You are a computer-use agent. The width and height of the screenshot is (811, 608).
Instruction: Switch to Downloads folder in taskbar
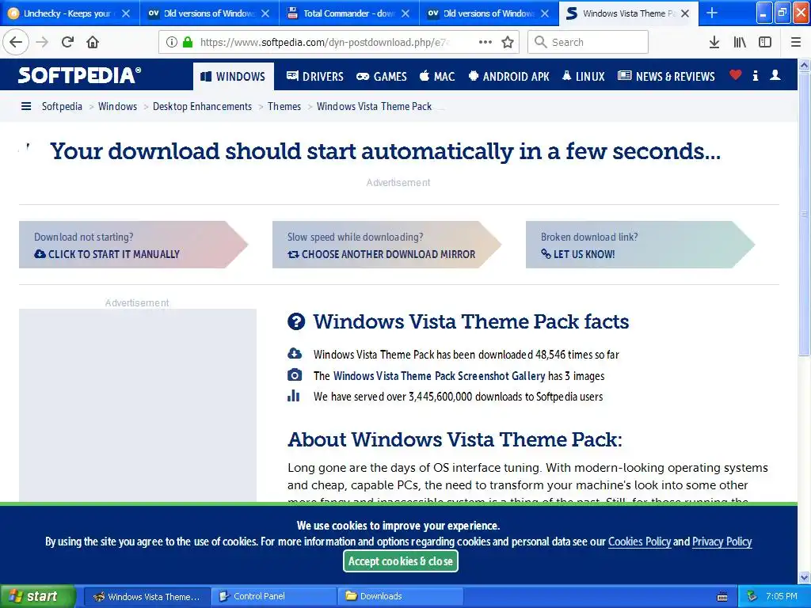[x=400, y=596]
